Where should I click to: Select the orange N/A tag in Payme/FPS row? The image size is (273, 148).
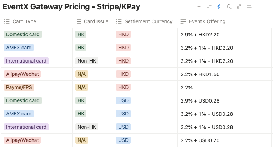[x=81, y=87]
